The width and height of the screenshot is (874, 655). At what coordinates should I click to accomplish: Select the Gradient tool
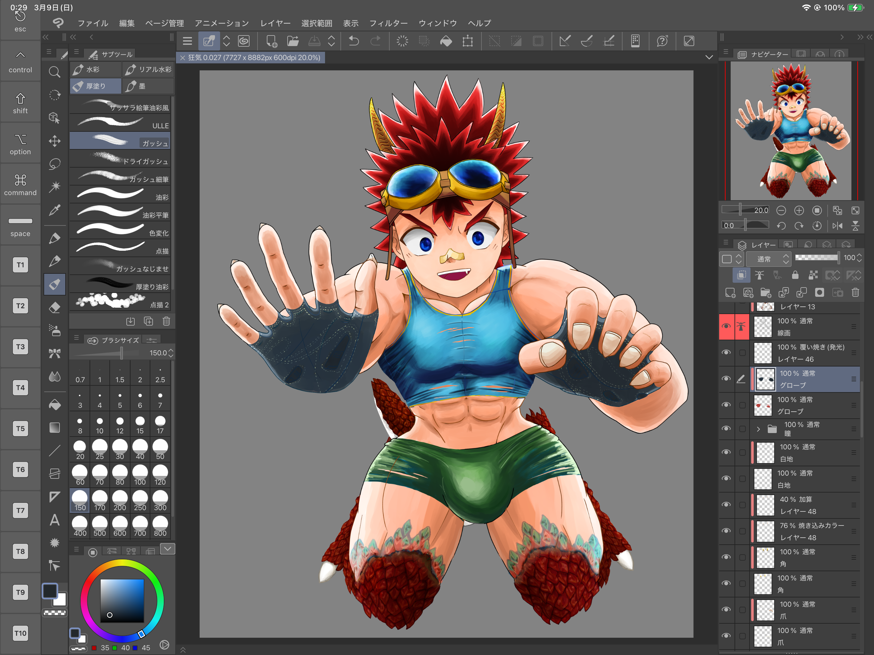tap(54, 428)
